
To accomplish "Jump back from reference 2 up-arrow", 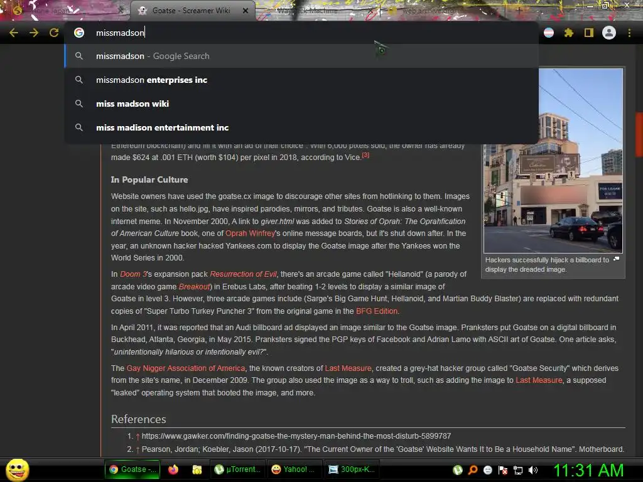I will coord(138,449).
